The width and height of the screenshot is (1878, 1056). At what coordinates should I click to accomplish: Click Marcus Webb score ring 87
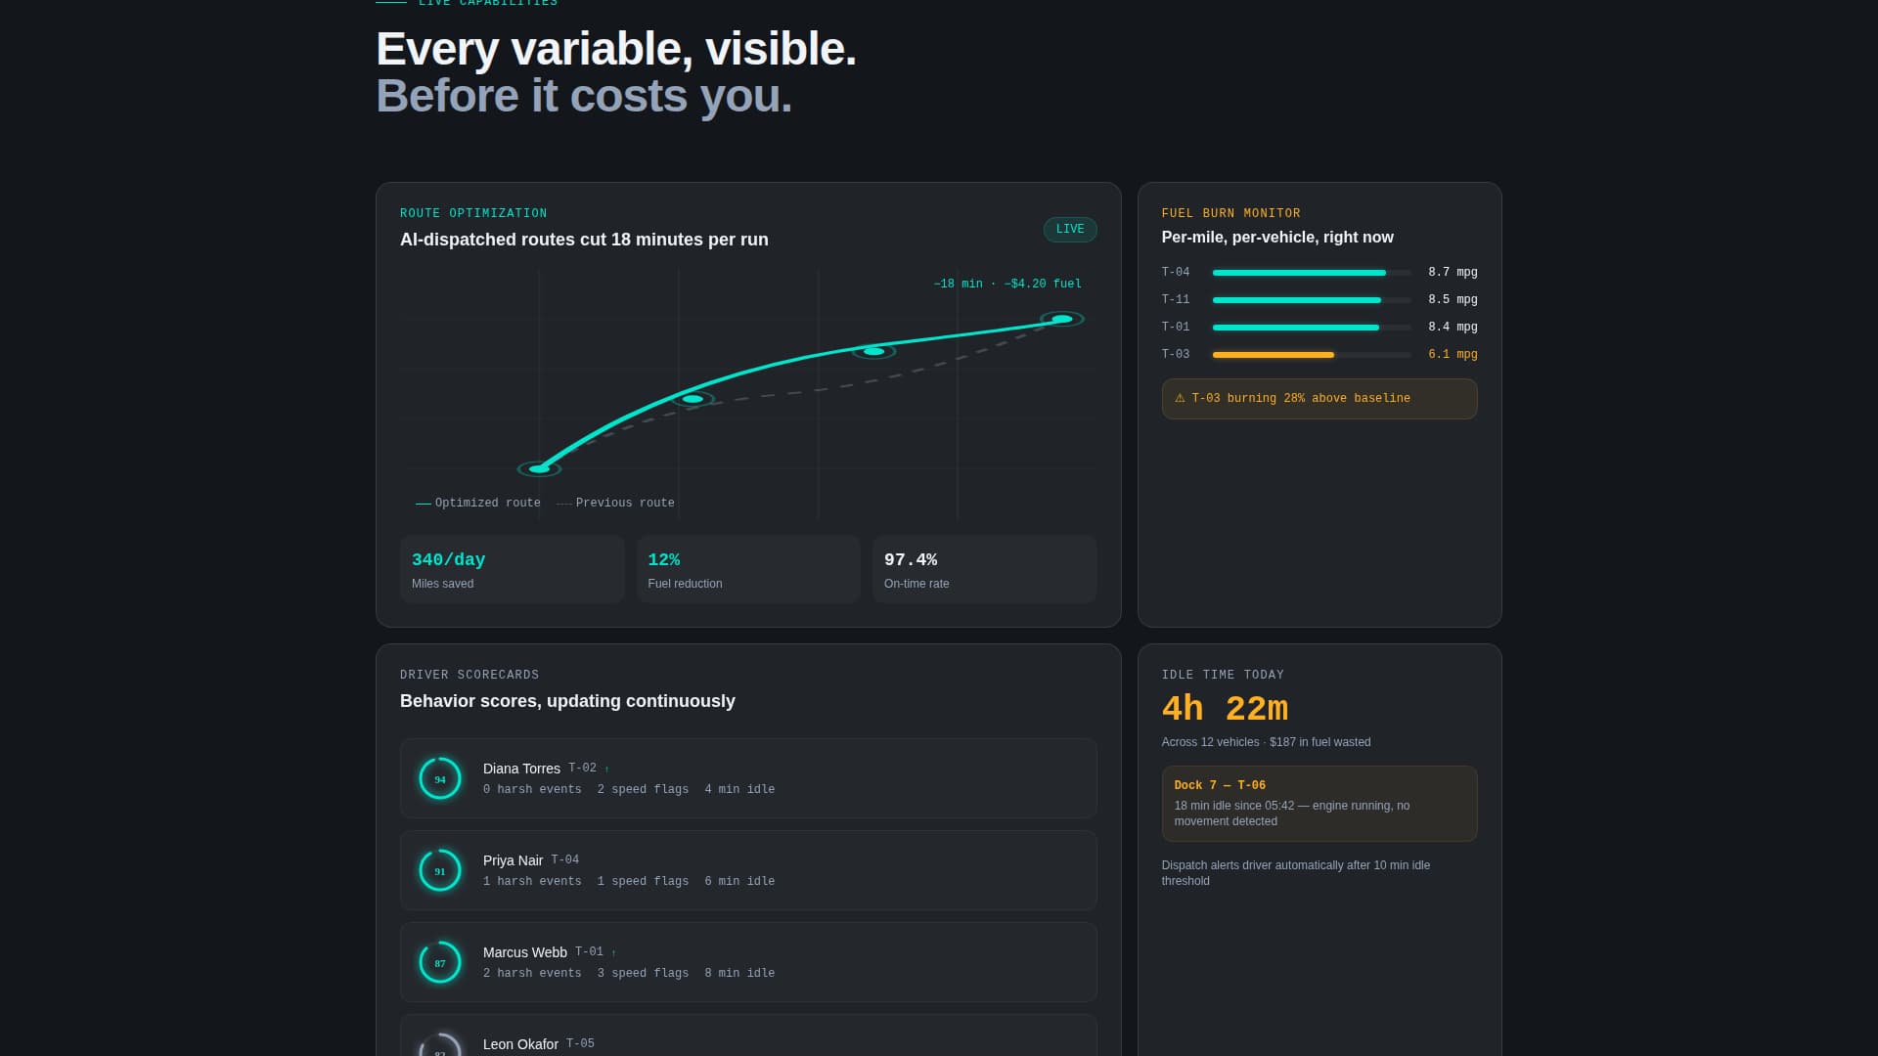coord(440,963)
